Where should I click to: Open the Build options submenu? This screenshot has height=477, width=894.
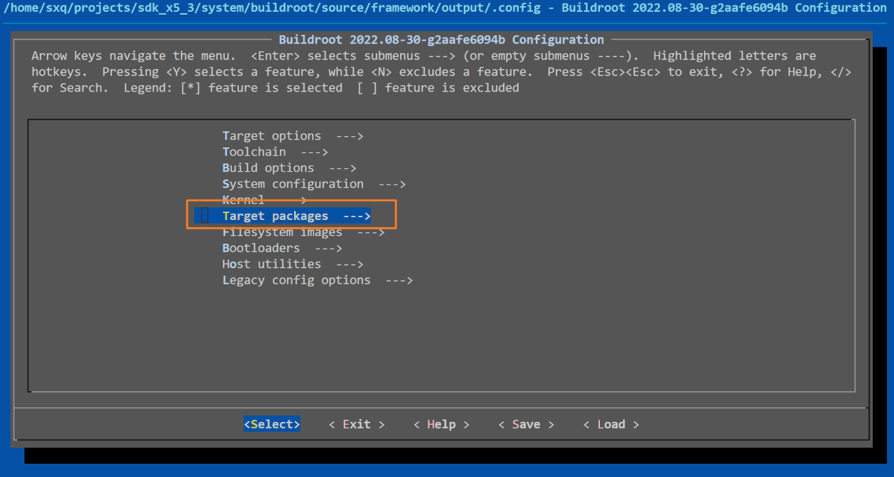[x=289, y=168]
